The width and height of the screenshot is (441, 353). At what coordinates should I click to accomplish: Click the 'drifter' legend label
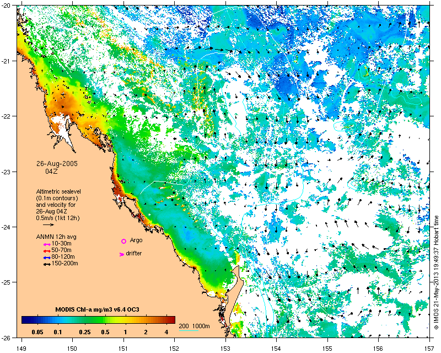coord(134,254)
